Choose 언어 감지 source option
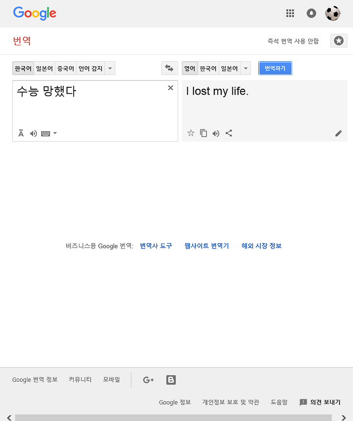Image resolution: width=353 pixels, height=421 pixels. pyautogui.click(x=91, y=69)
